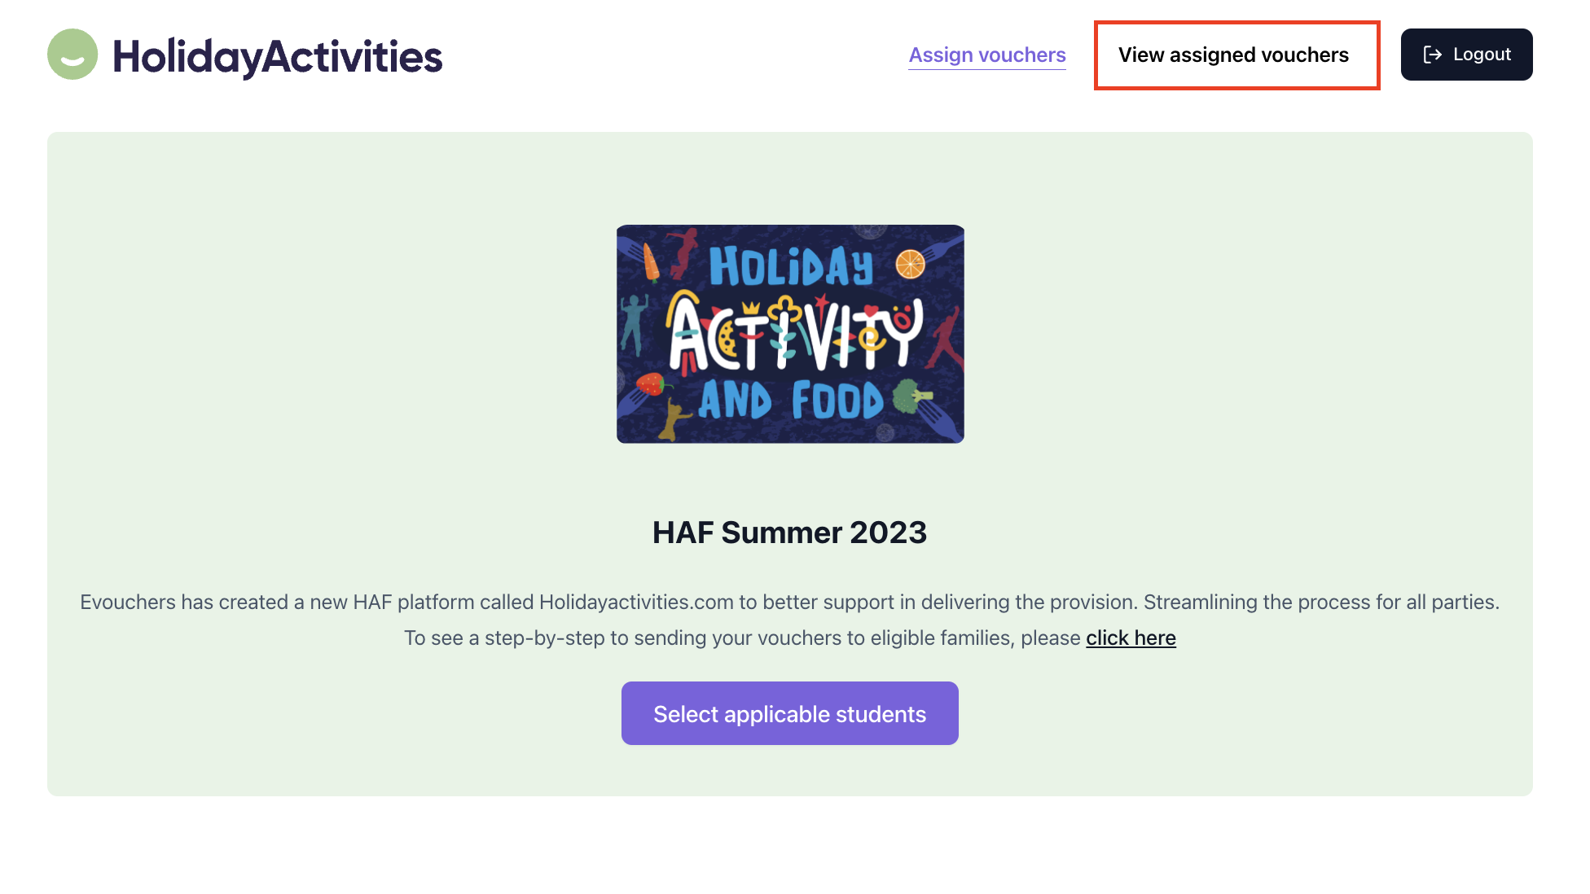This screenshot has height=894, width=1590.
Task: Switch to View assigned vouchers
Action: 1233,55
